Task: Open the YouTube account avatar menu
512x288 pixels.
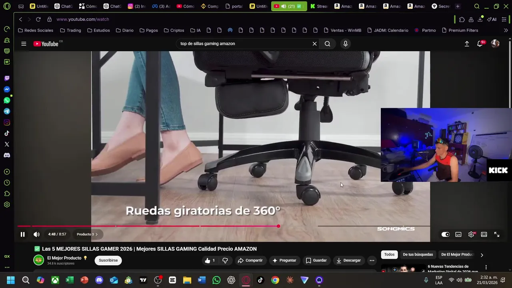Action: point(495,44)
